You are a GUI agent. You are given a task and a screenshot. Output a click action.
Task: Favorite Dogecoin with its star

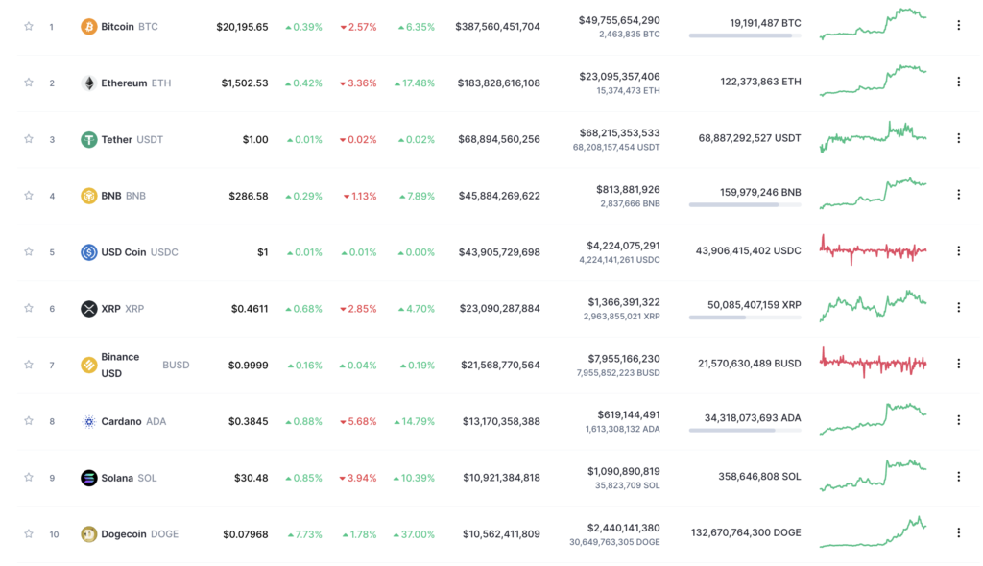[29, 533]
